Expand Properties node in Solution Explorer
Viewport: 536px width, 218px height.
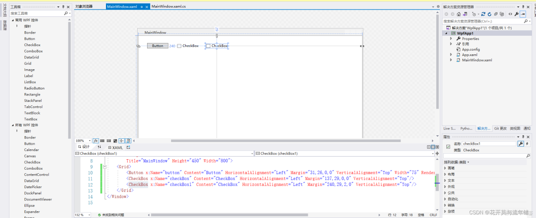[x=451, y=38]
